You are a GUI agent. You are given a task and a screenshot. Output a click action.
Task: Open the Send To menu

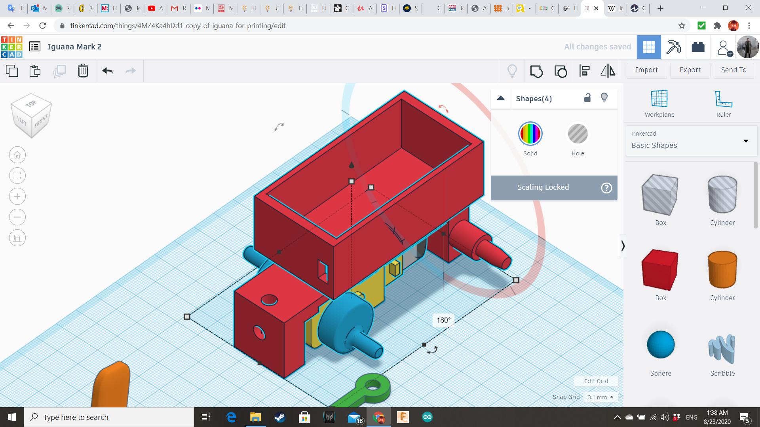tap(733, 70)
